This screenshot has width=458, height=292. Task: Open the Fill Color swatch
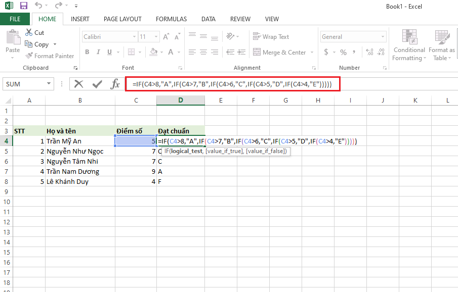[154, 52]
